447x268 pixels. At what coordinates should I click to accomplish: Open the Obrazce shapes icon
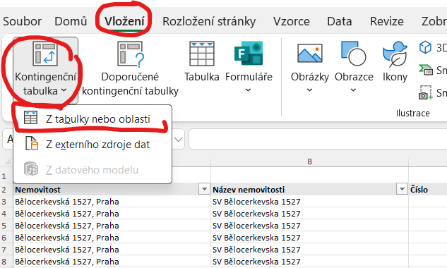[x=354, y=54]
